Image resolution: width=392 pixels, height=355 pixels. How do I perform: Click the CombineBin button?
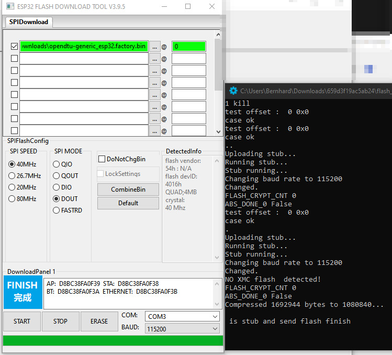tap(128, 189)
